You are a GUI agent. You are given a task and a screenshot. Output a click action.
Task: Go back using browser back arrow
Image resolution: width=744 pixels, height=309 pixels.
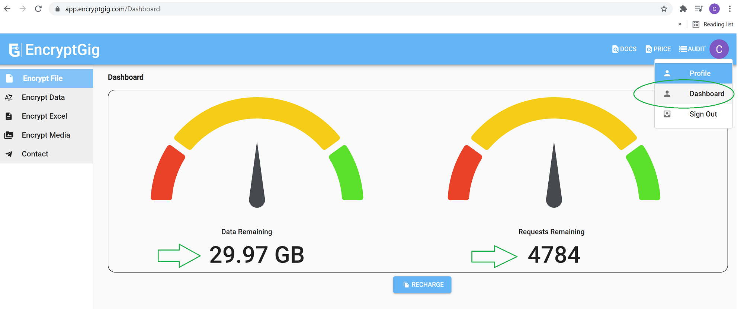tap(7, 9)
